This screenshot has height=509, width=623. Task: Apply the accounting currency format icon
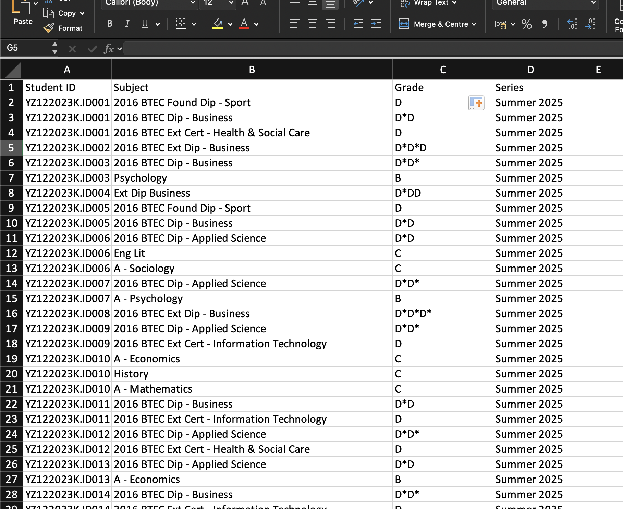pos(501,24)
